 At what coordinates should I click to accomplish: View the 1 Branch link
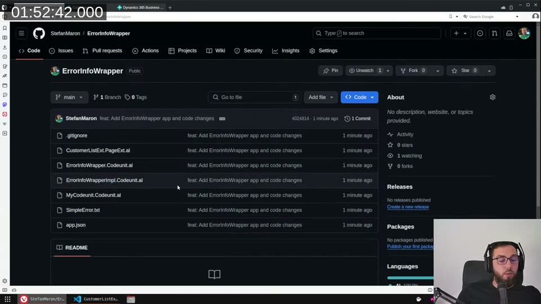click(x=107, y=97)
